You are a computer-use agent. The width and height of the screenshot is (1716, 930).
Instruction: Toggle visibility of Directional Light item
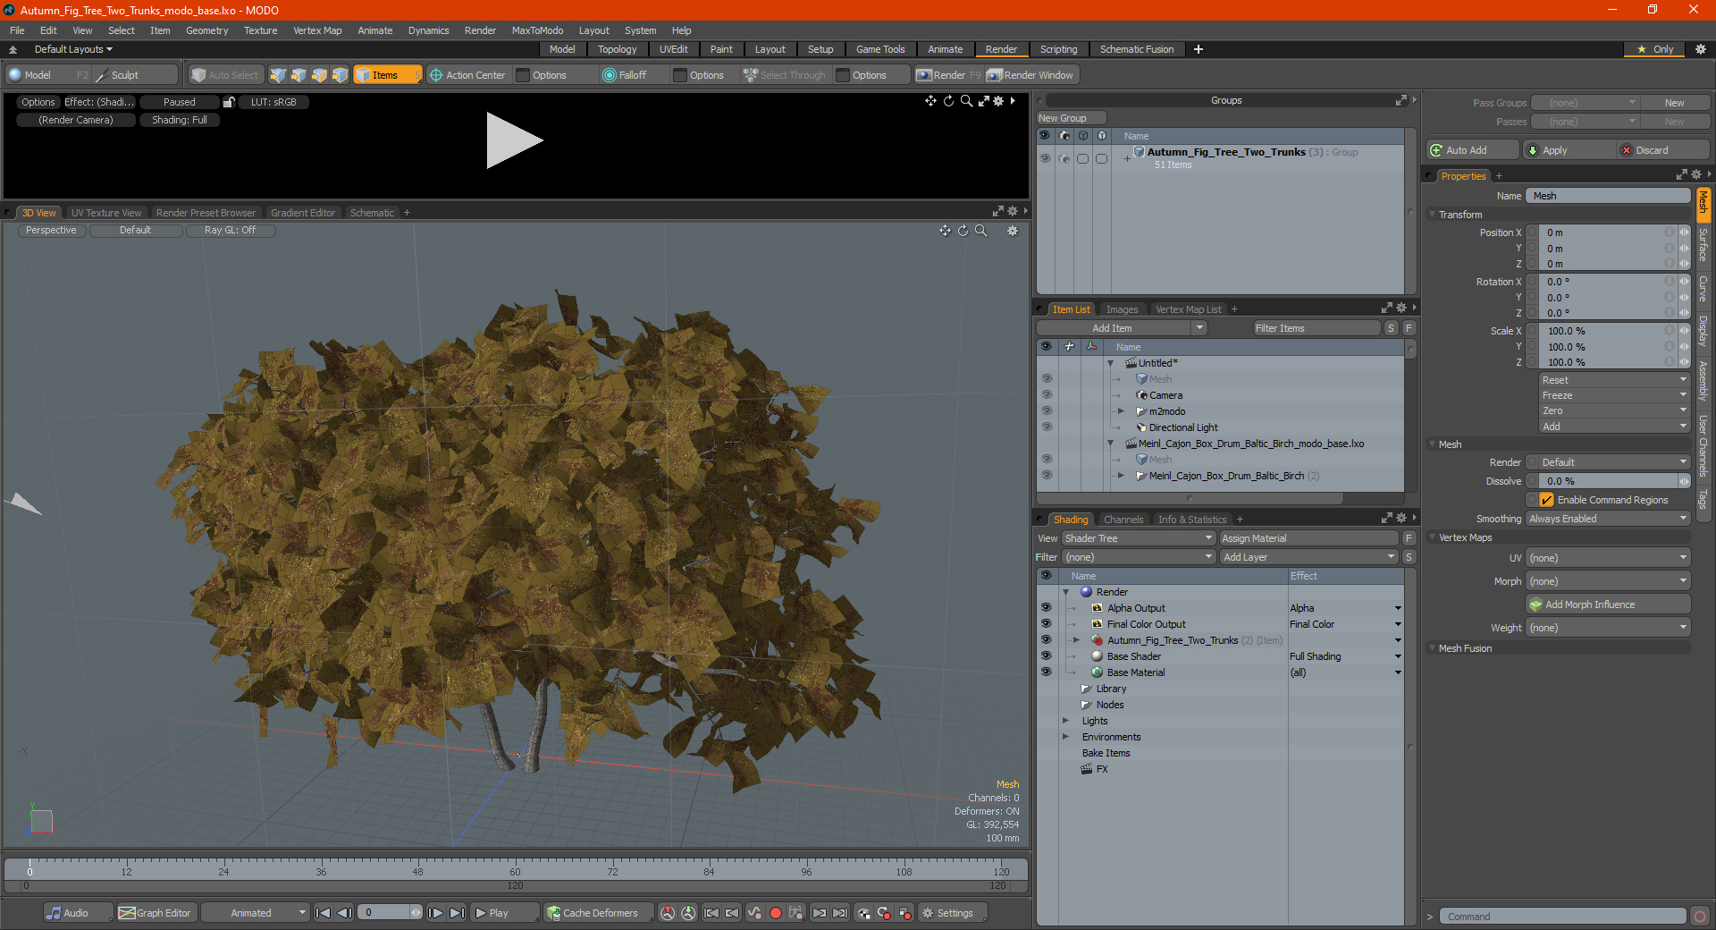point(1047,427)
